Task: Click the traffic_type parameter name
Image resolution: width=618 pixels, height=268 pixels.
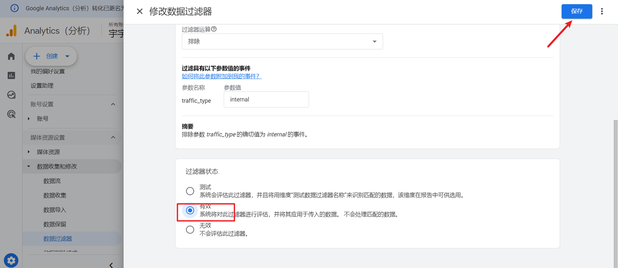Action: tap(196, 100)
